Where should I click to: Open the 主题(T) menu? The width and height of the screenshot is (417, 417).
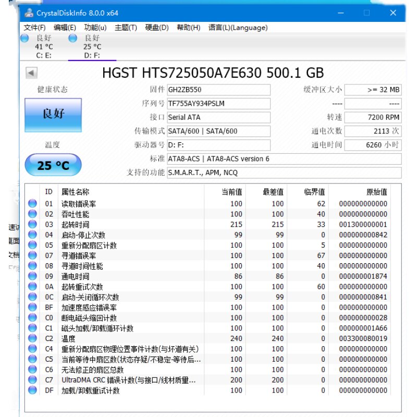pos(126,28)
